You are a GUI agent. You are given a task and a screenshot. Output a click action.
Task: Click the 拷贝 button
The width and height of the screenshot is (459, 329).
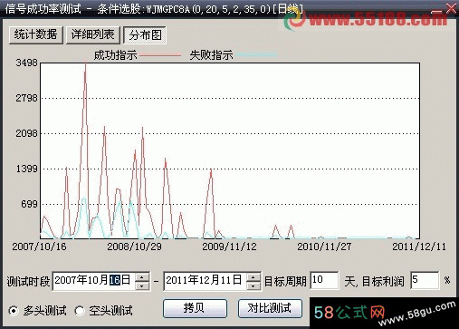[x=195, y=308]
